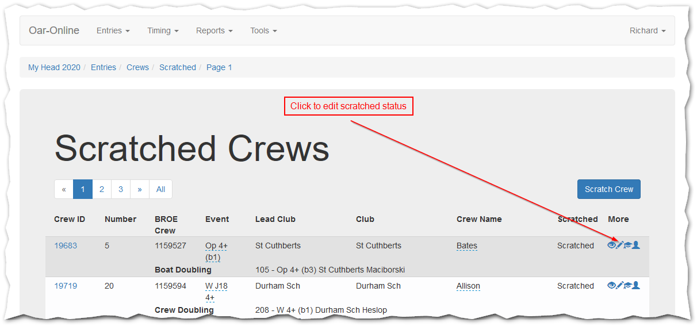The height and width of the screenshot is (326, 697).
Task: Click the eye view icon for crew 19683
Action: tap(611, 246)
